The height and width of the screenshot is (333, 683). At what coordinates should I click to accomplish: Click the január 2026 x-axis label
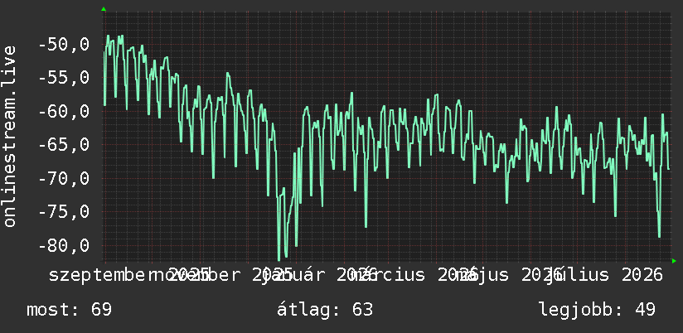[x=317, y=275]
